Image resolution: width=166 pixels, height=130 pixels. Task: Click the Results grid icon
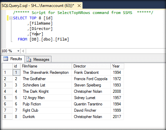click(x=6, y=59)
